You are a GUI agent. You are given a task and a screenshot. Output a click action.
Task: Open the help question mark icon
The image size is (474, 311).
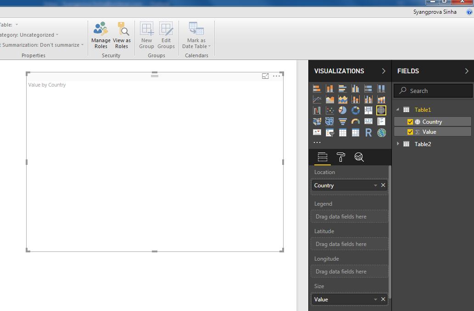[x=469, y=12]
